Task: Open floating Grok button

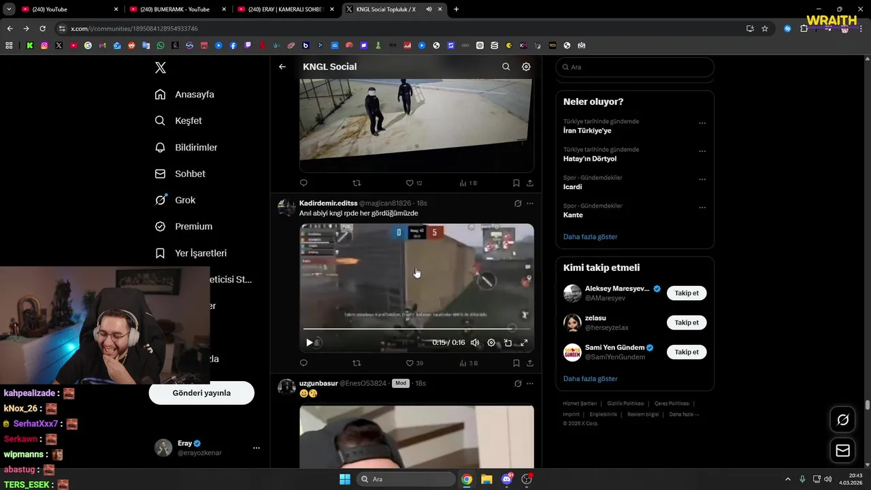Action: coord(842,420)
